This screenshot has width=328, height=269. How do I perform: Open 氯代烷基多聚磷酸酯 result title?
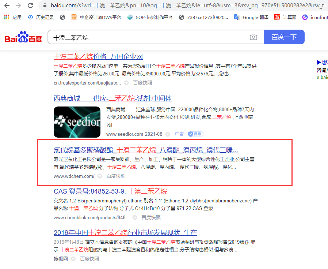coord(146,150)
